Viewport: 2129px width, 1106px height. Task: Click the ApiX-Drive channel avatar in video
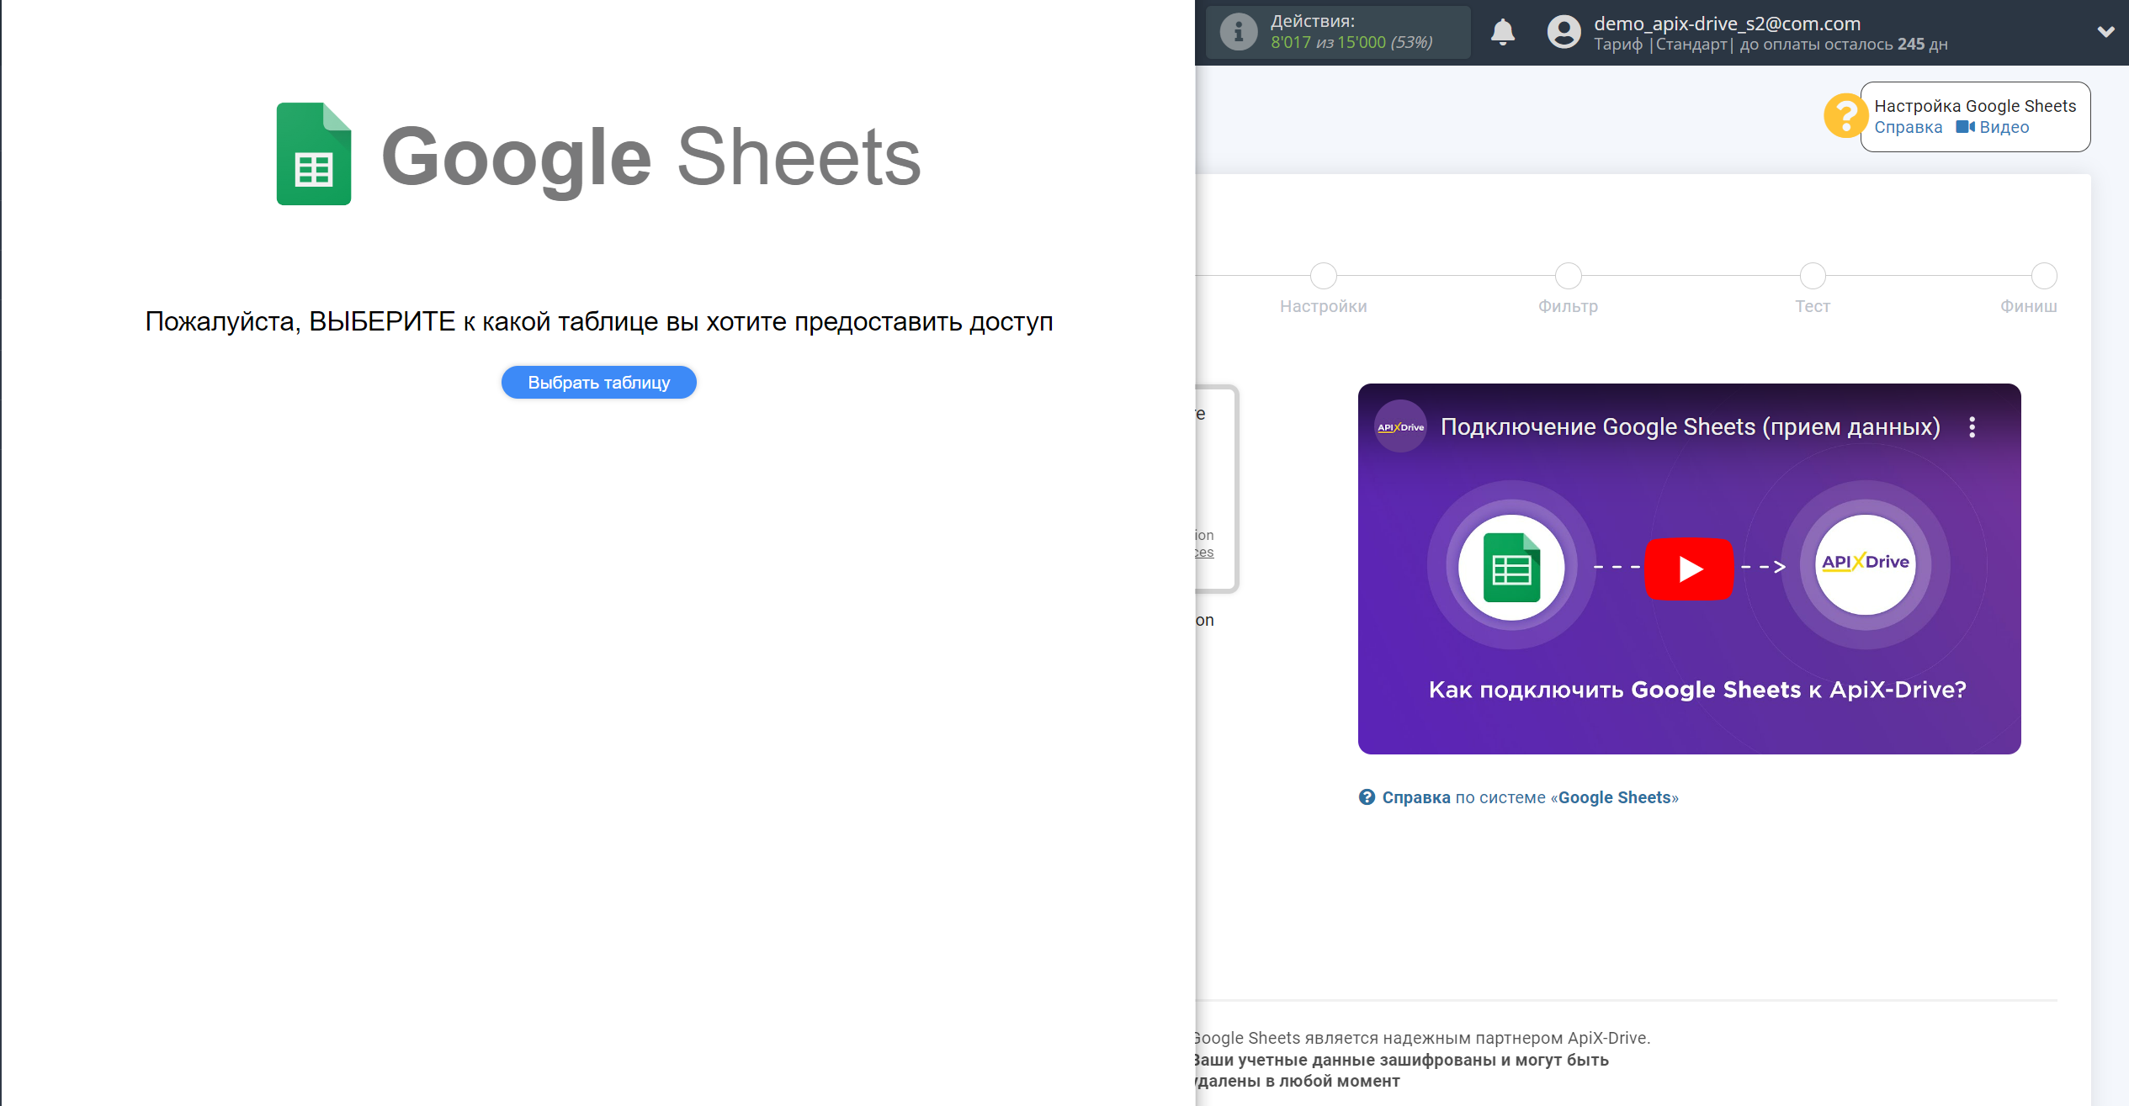pos(1400,427)
